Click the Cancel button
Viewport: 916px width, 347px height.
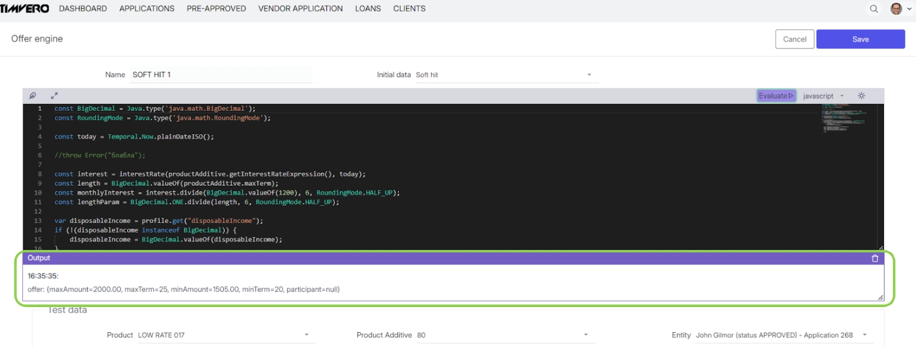794,39
